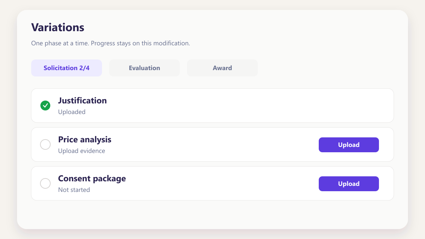
Task: Open the Solicitation 2/4 tab
Action: pos(67,68)
